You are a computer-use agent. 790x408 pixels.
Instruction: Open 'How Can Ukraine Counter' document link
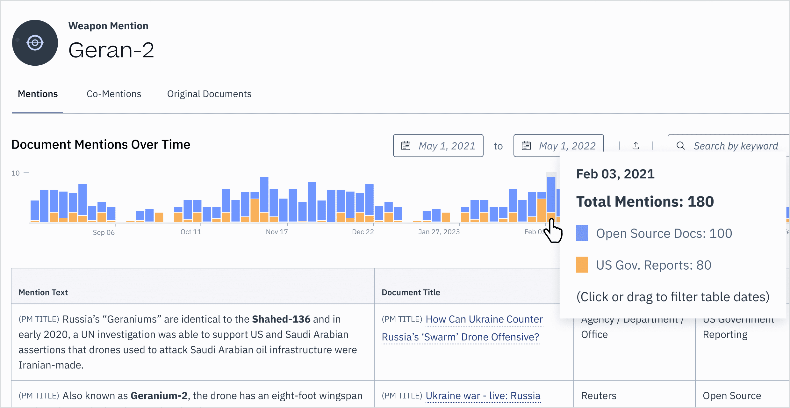click(484, 319)
